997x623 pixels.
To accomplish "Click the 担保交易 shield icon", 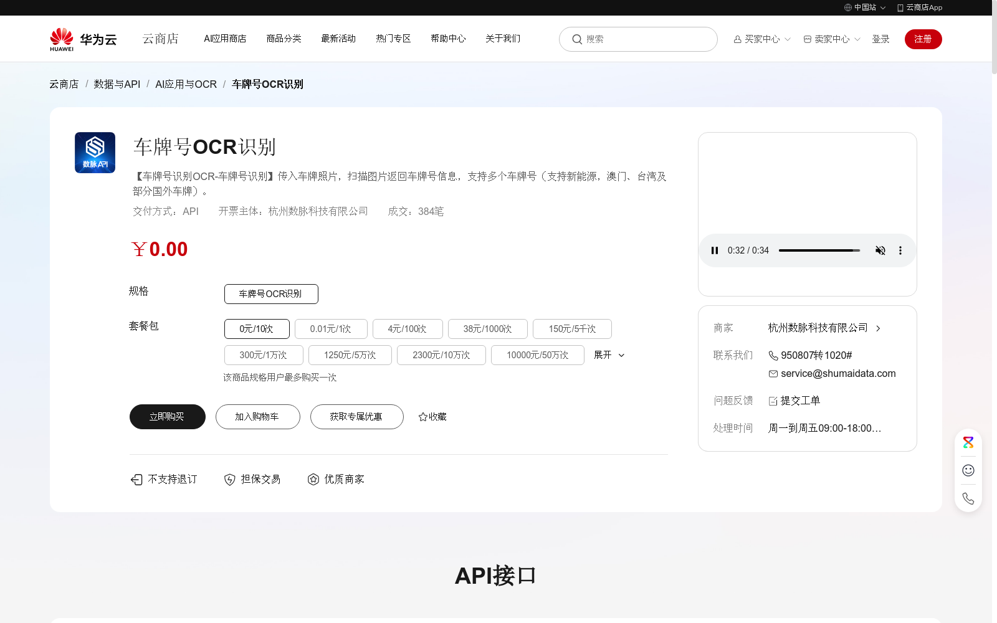I will coord(230,479).
